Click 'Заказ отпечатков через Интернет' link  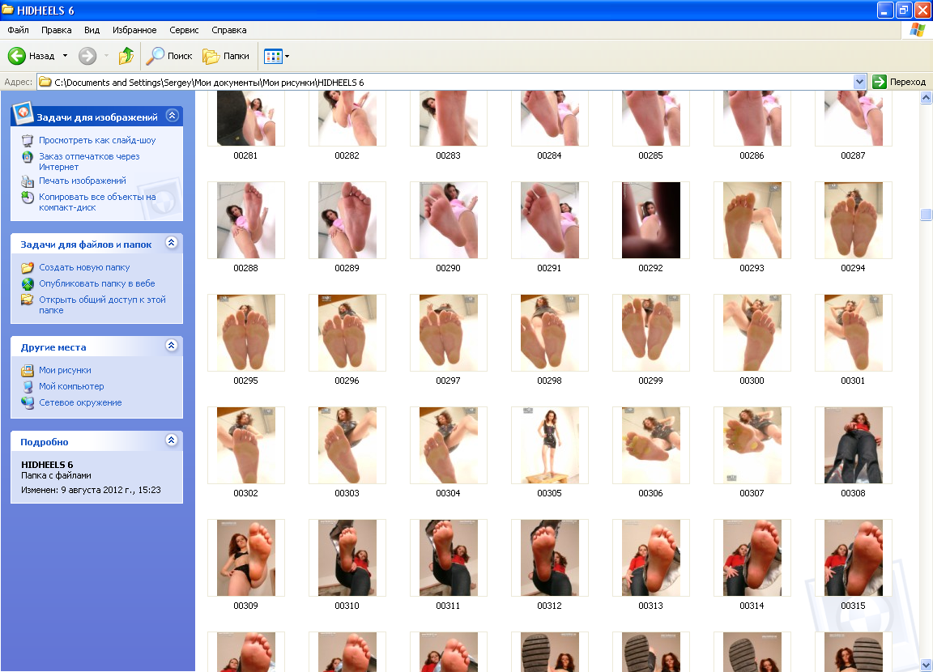[89, 162]
